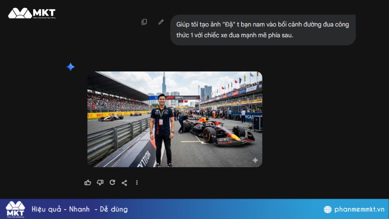Give the response a thumbs down
Image resolution: width=389 pixels, height=219 pixels.
click(x=100, y=183)
